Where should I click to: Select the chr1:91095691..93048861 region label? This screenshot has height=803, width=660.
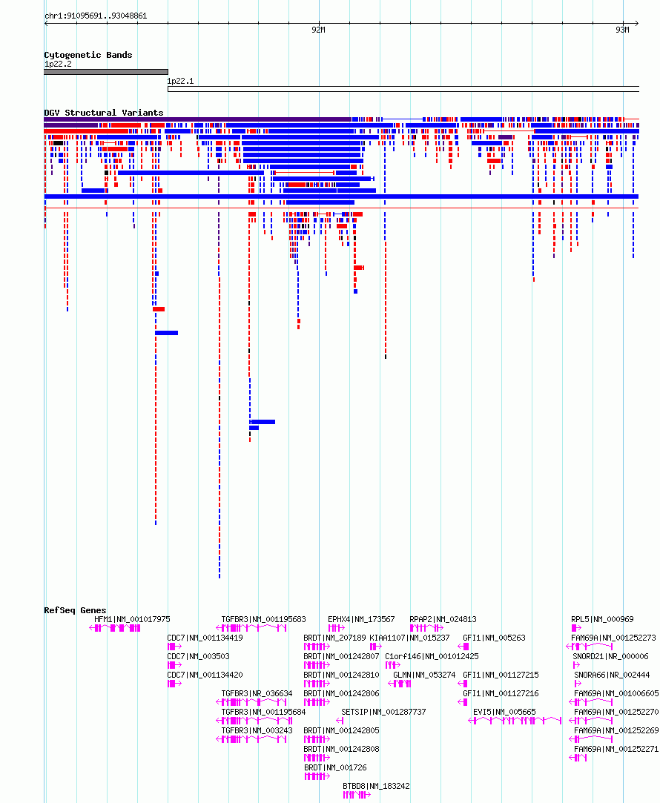point(96,16)
